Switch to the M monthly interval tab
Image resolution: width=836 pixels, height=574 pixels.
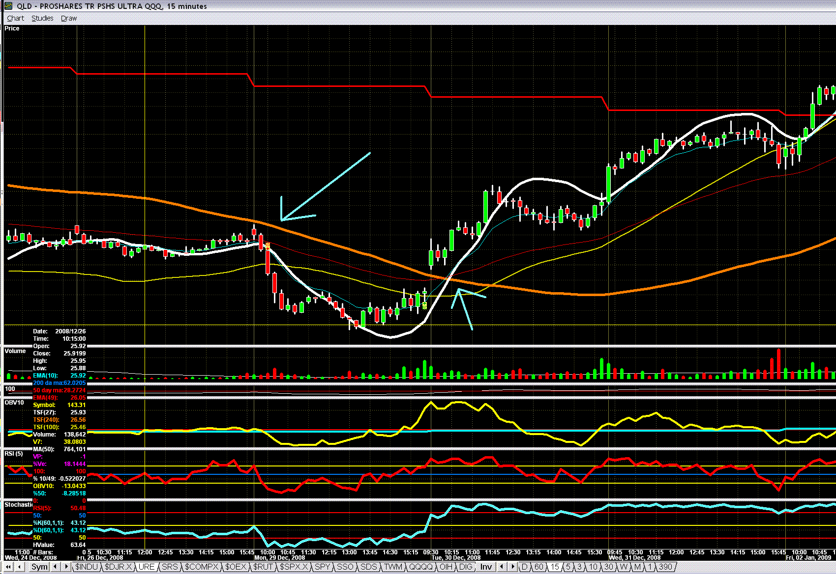pyautogui.click(x=638, y=567)
